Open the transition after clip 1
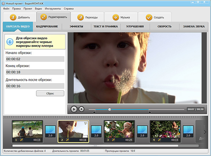 [x=50, y=131]
